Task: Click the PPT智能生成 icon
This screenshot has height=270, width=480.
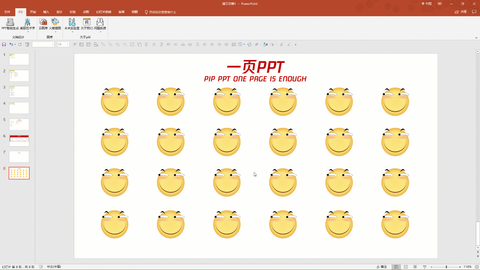Action: pyautogui.click(x=10, y=23)
